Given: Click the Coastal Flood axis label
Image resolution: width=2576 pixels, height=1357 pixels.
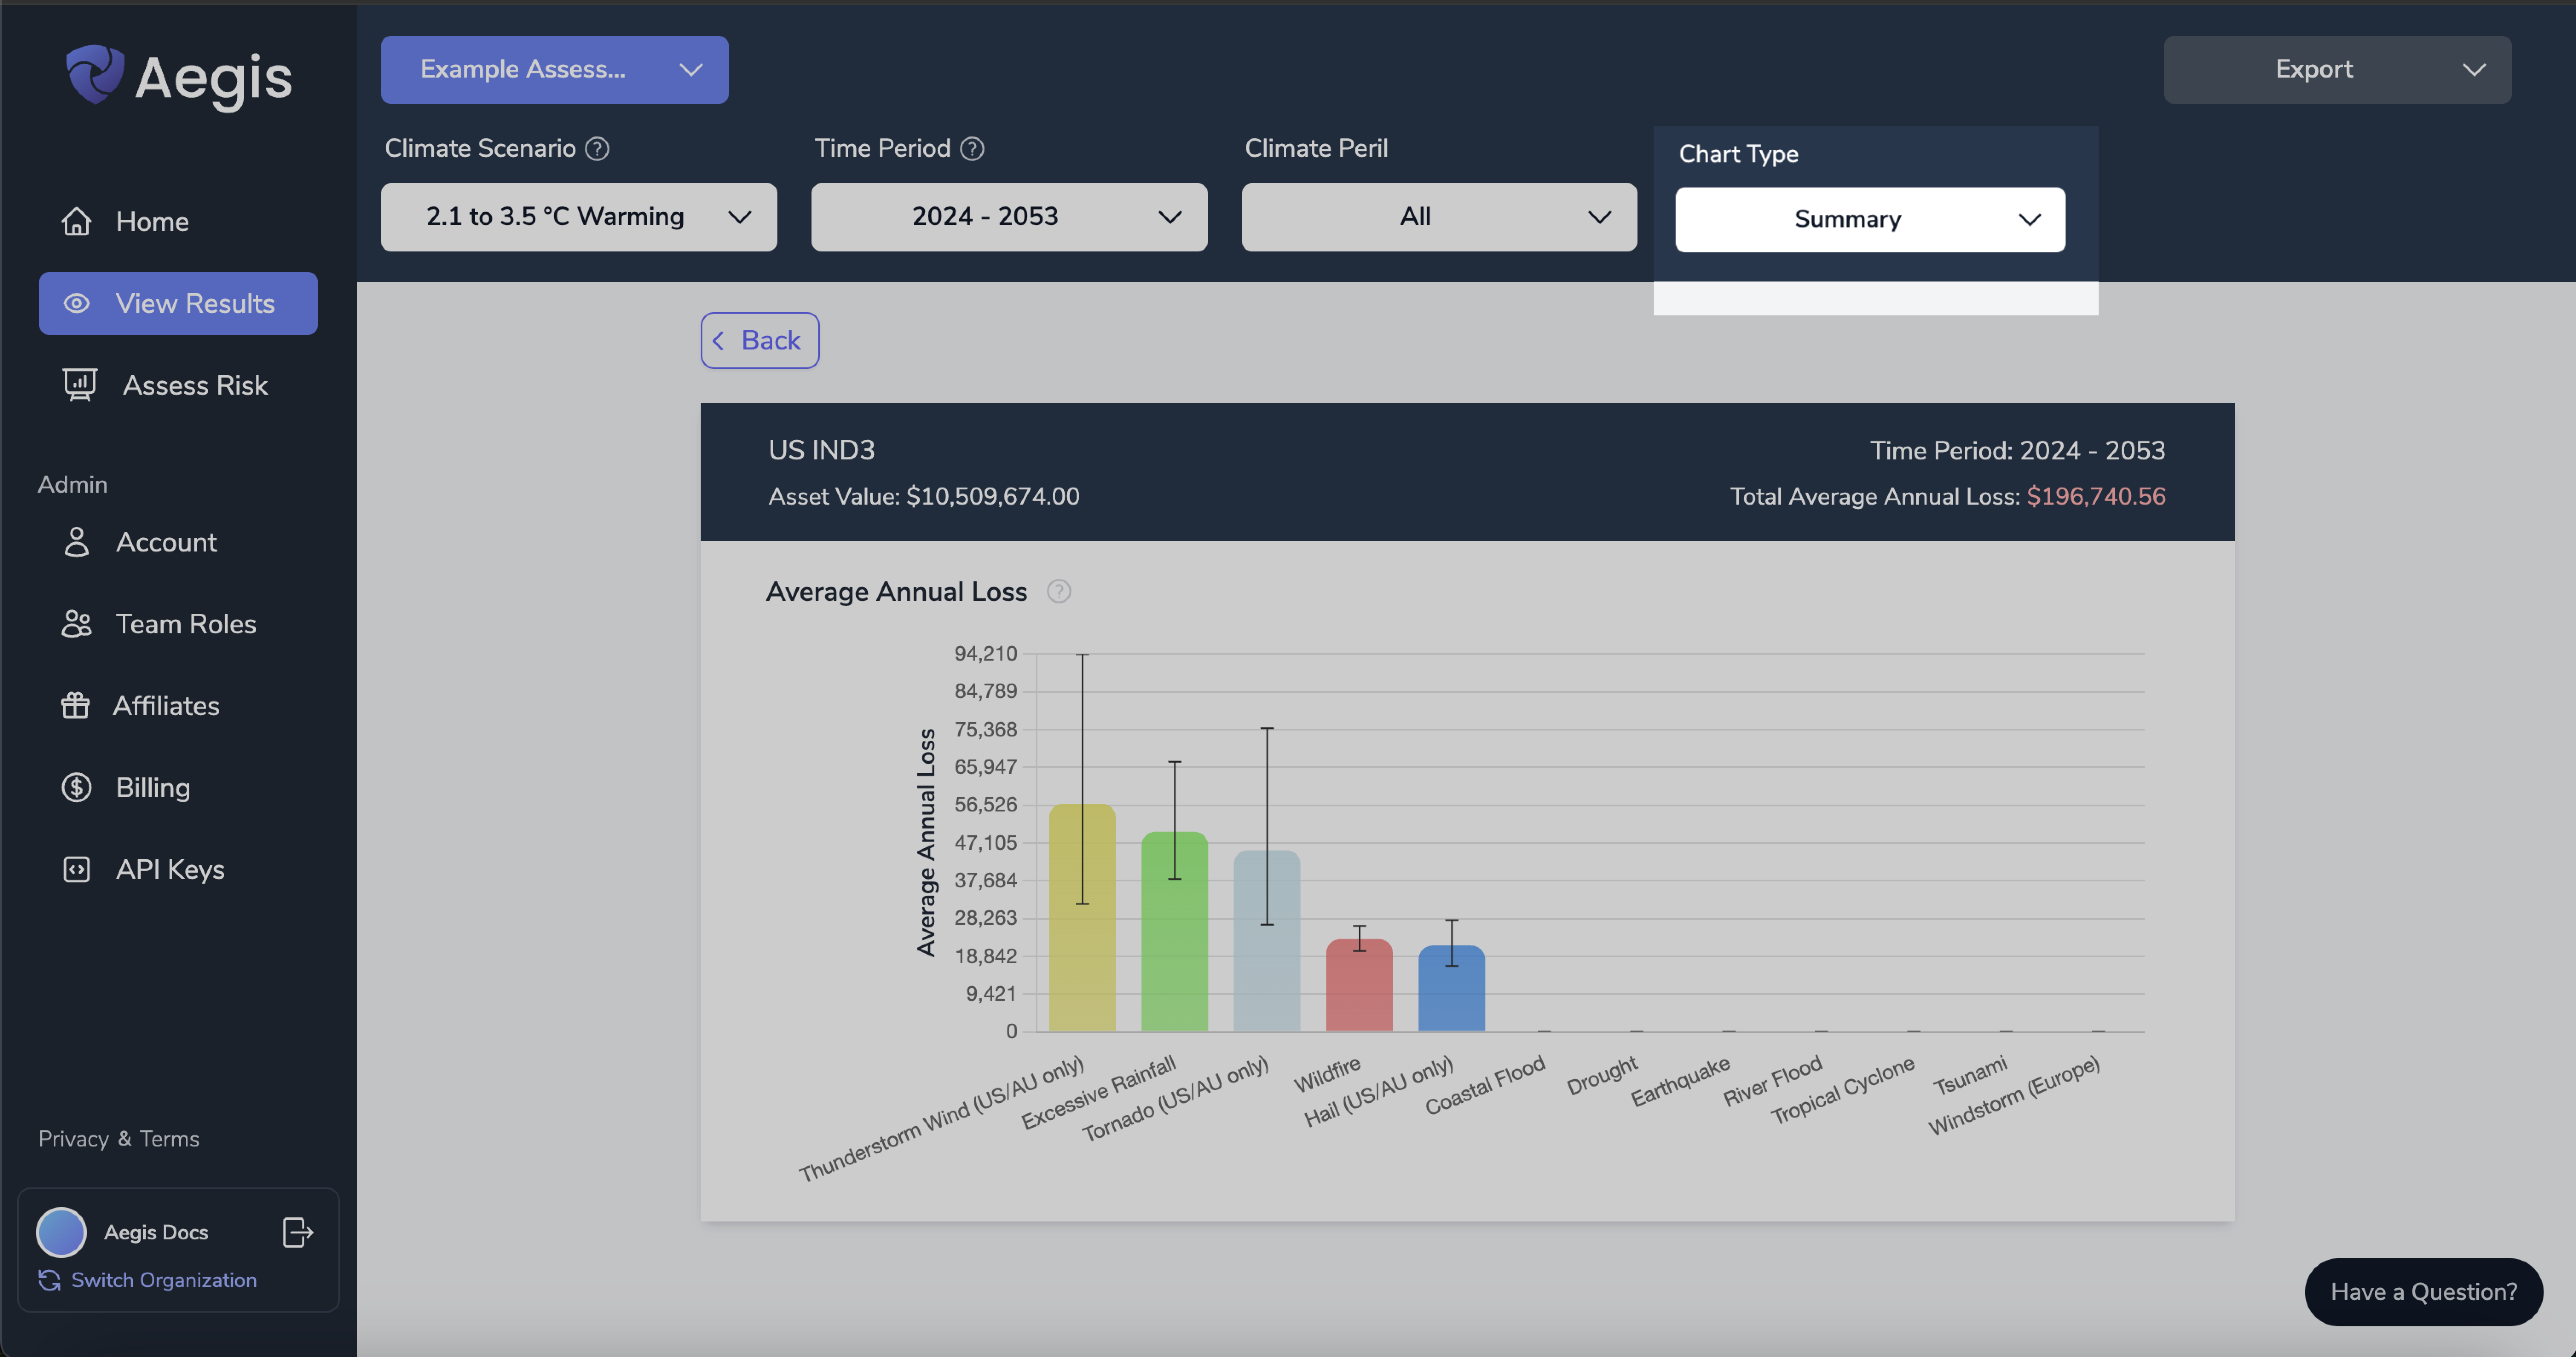Looking at the screenshot, I should (1485, 1086).
